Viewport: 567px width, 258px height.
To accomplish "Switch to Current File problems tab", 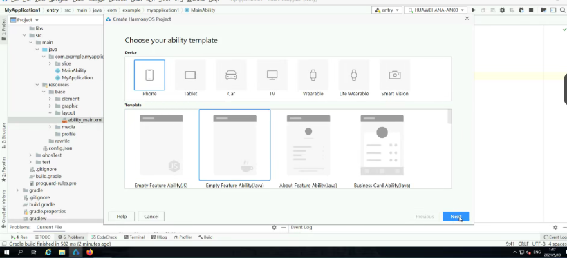I will coord(49,227).
